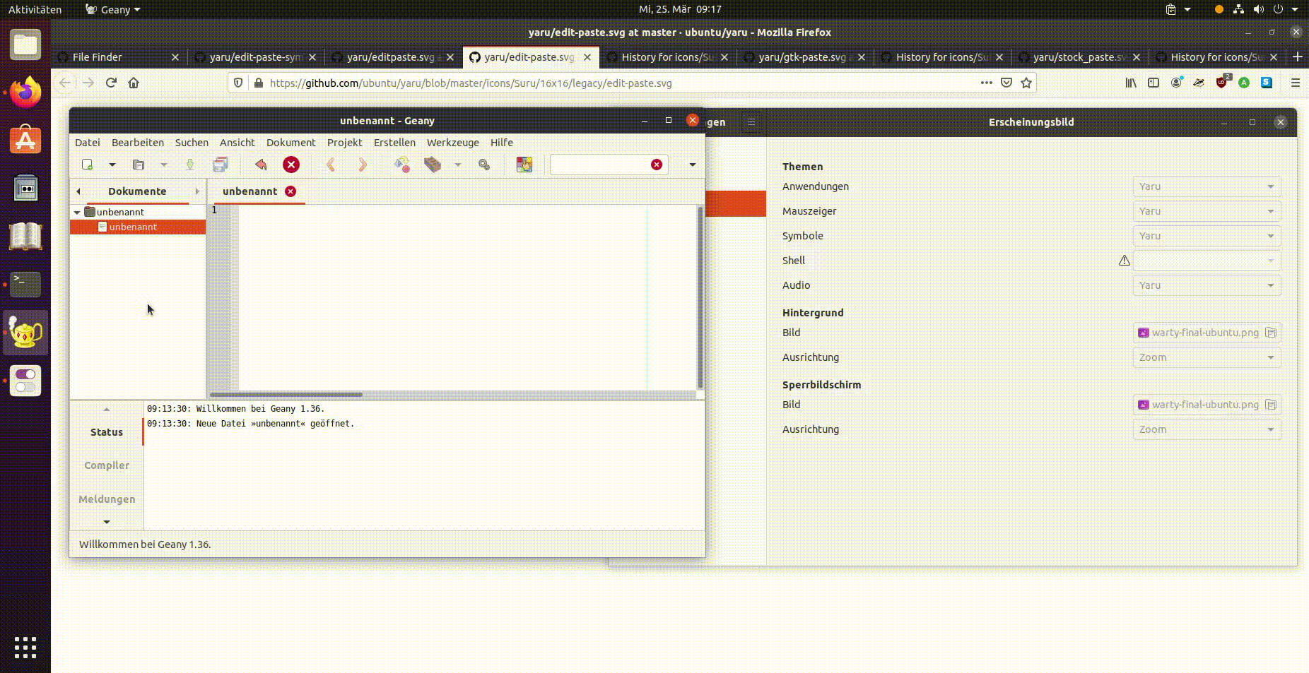Image resolution: width=1309 pixels, height=673 pixels.
Task: Open Firefox page actions three-dot menu
Action: coord(986,83)
